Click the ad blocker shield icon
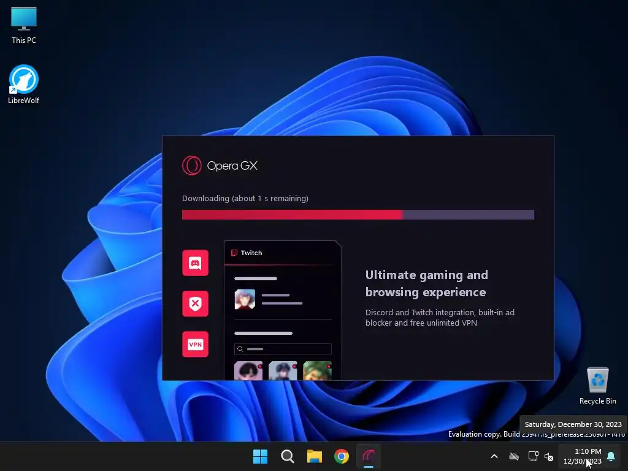The height and width of the screenshot is (471, 628). [195, 304]
